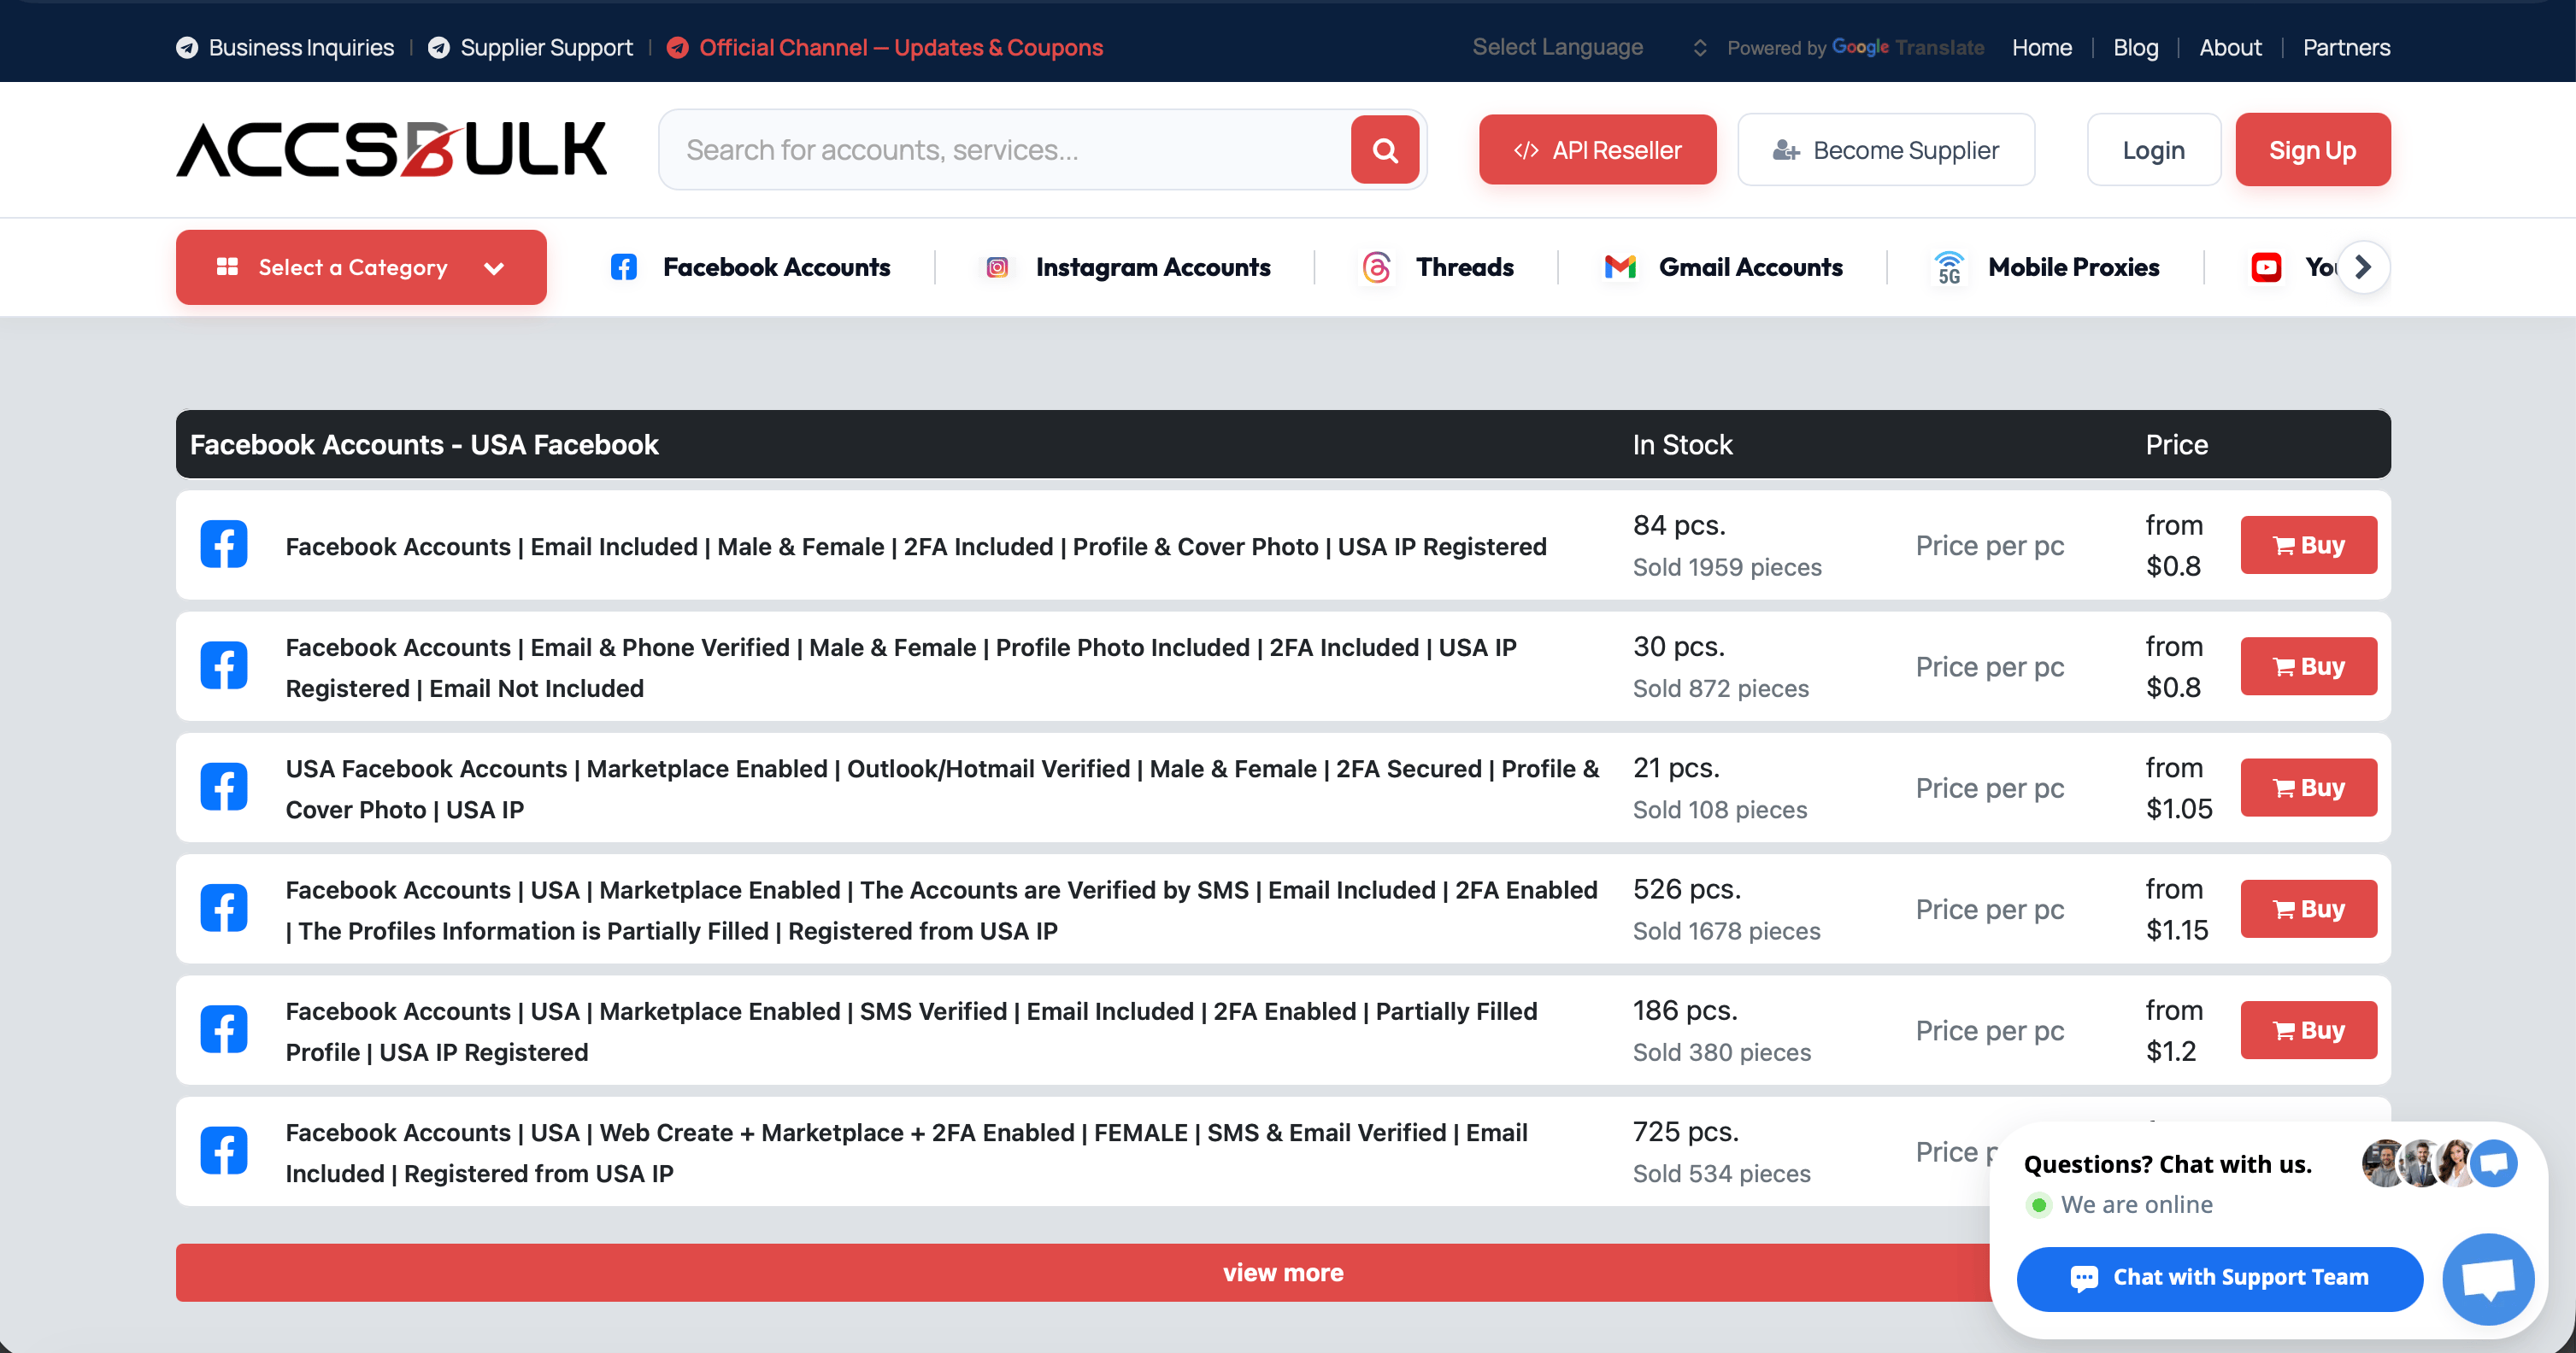Click the Instagram icon in category bar
2576x1353 pixels.
(x=997, y=266)
